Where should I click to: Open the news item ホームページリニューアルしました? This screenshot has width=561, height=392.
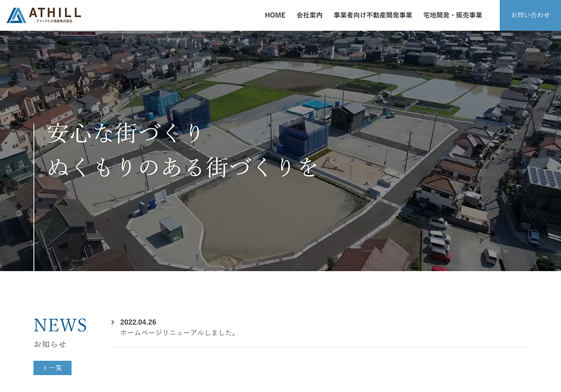pyautogui.click(x=179, y=333)
